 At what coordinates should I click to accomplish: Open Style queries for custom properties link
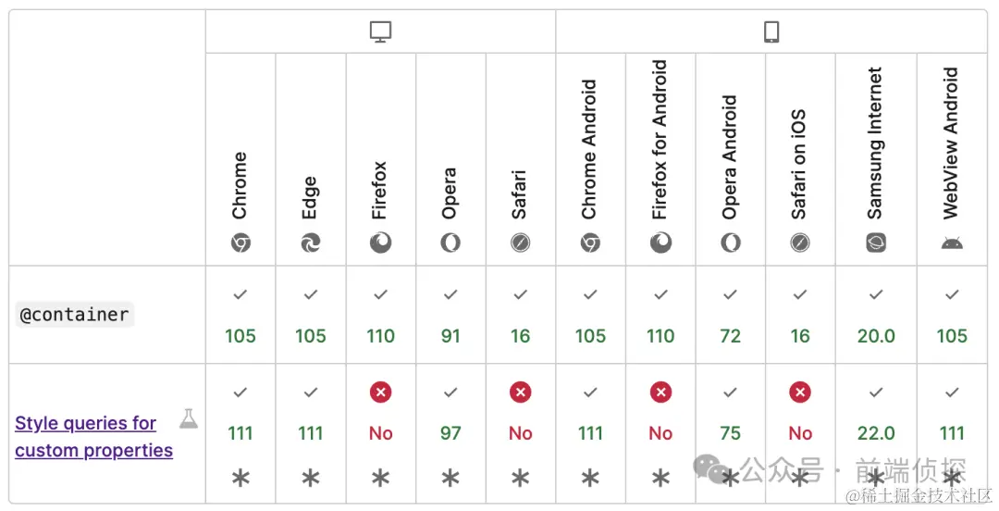(x=93, y=436)
